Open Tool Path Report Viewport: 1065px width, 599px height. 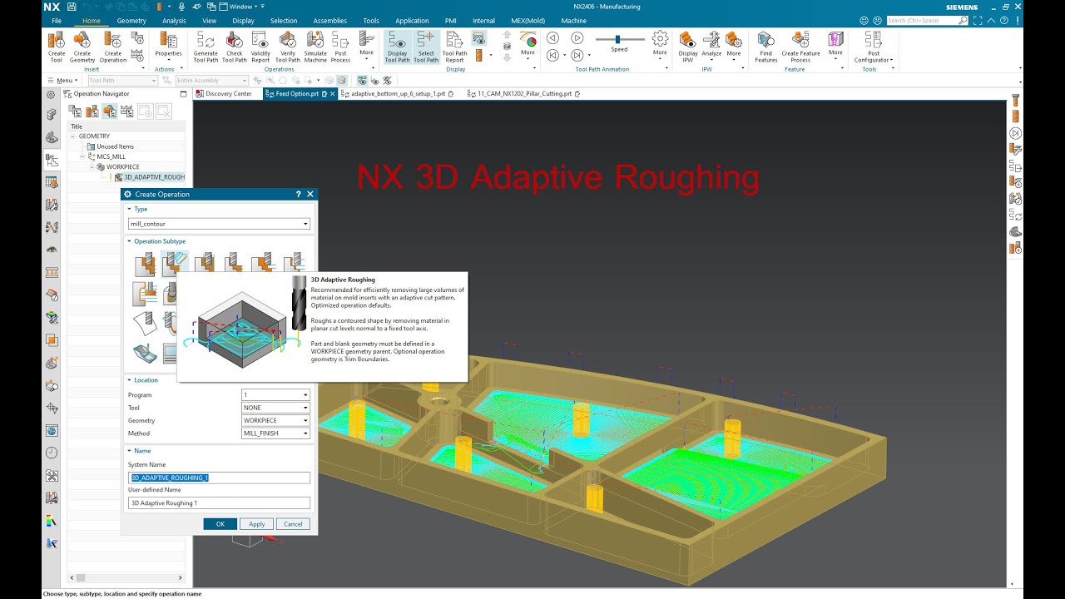coord(454,47)
